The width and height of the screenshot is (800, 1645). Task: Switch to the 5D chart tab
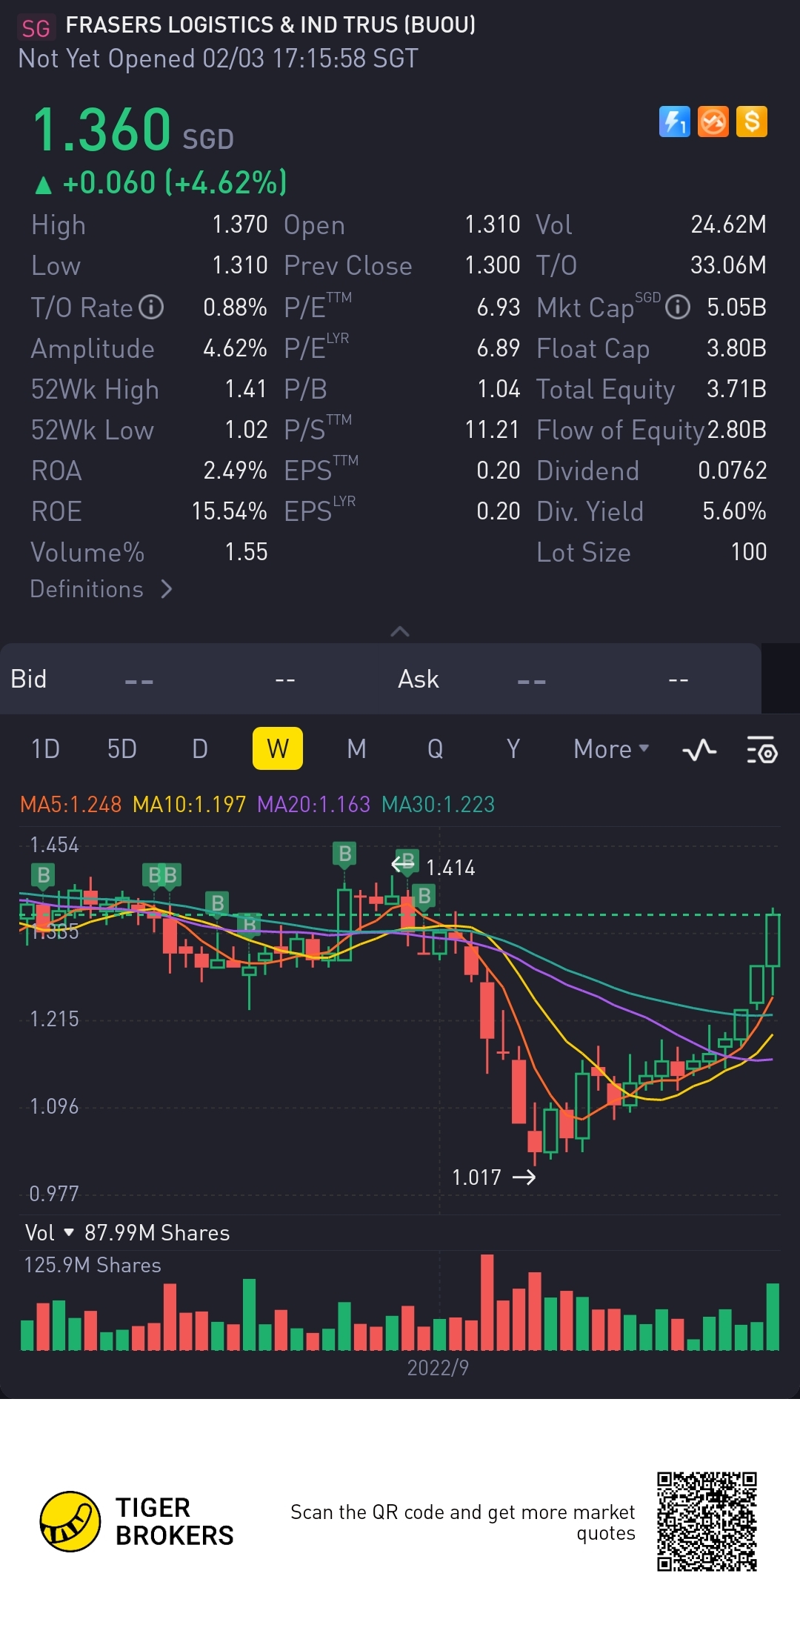tap(122, 749)
